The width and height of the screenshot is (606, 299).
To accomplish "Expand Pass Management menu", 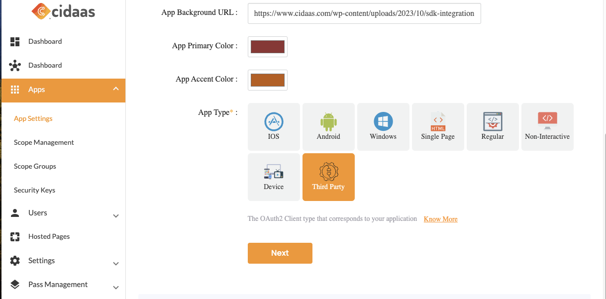I will tap(115, 288).
